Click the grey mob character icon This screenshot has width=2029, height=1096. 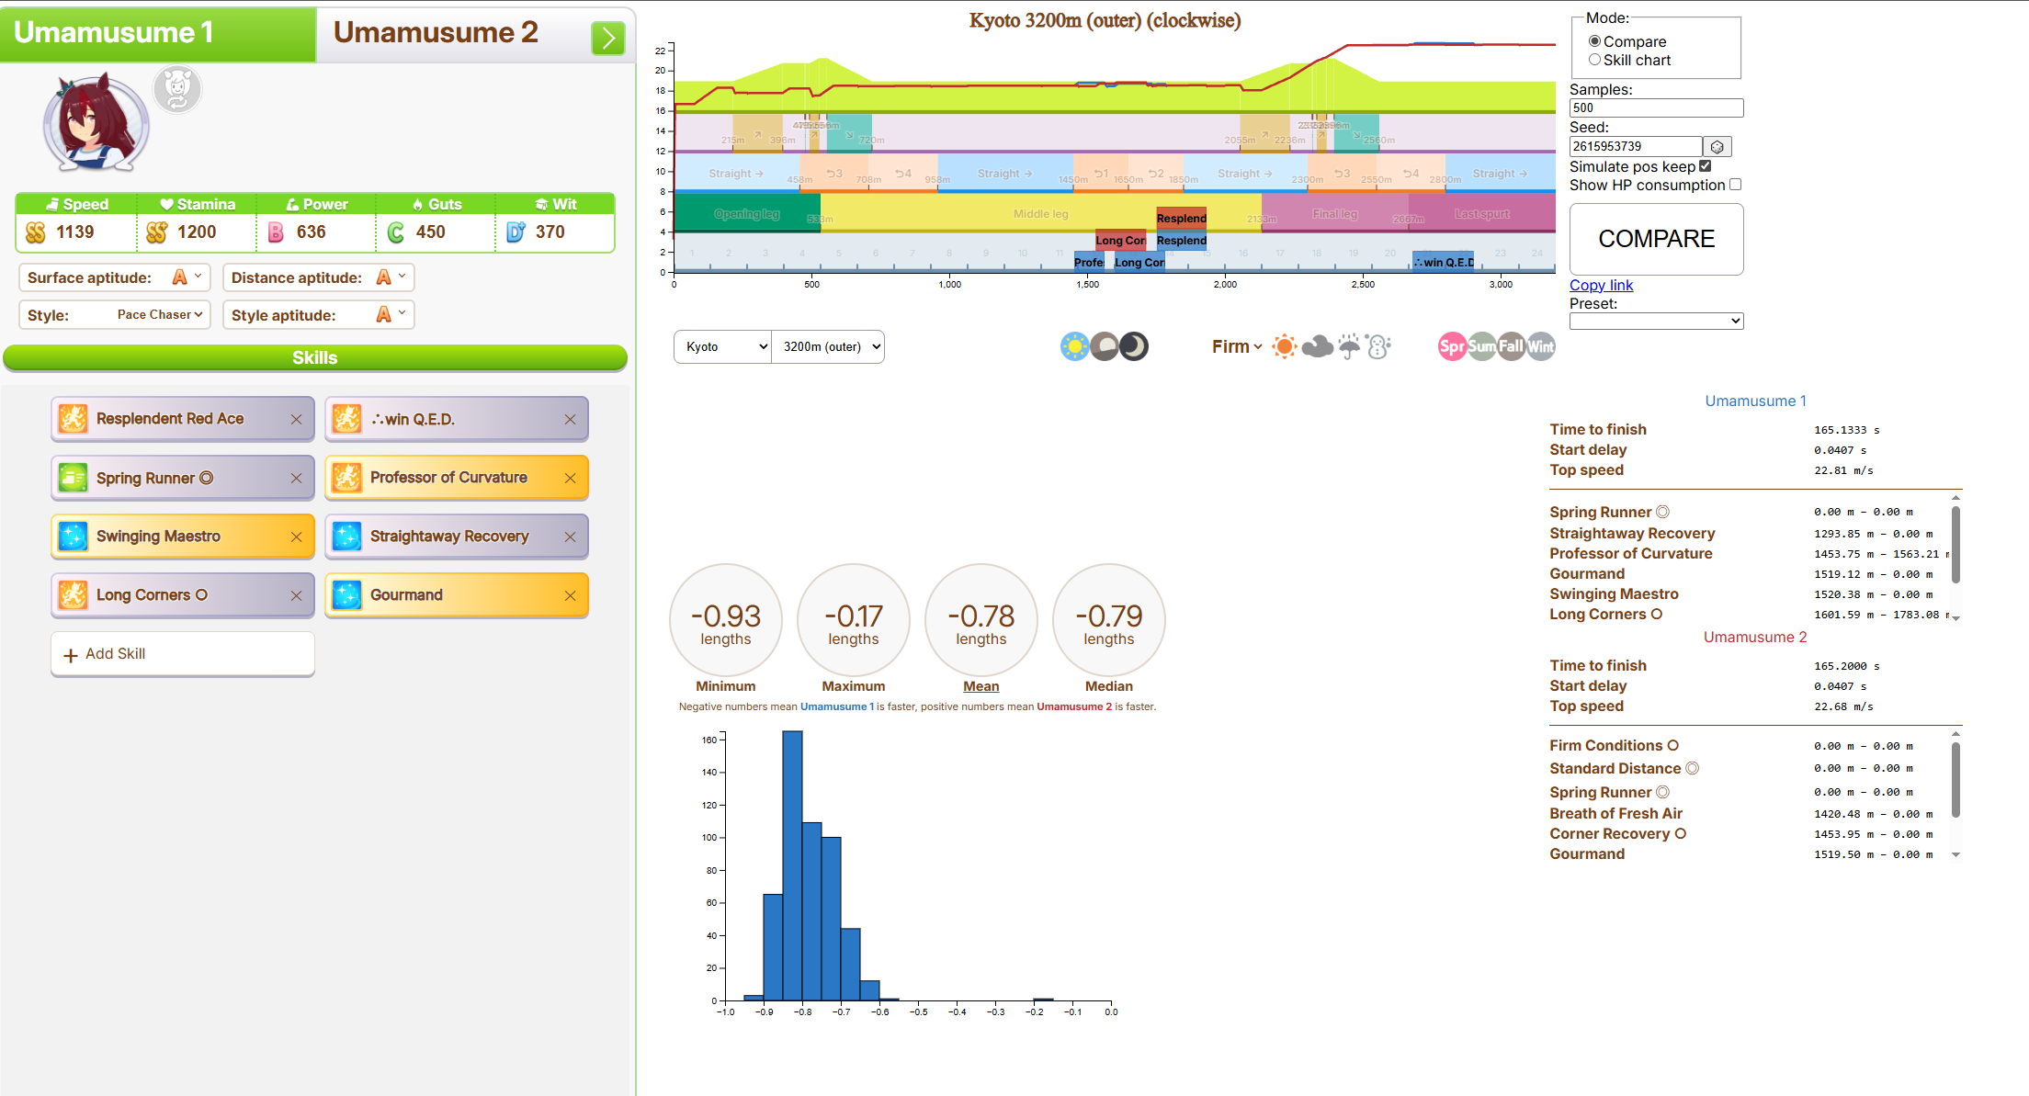[177, 89]
